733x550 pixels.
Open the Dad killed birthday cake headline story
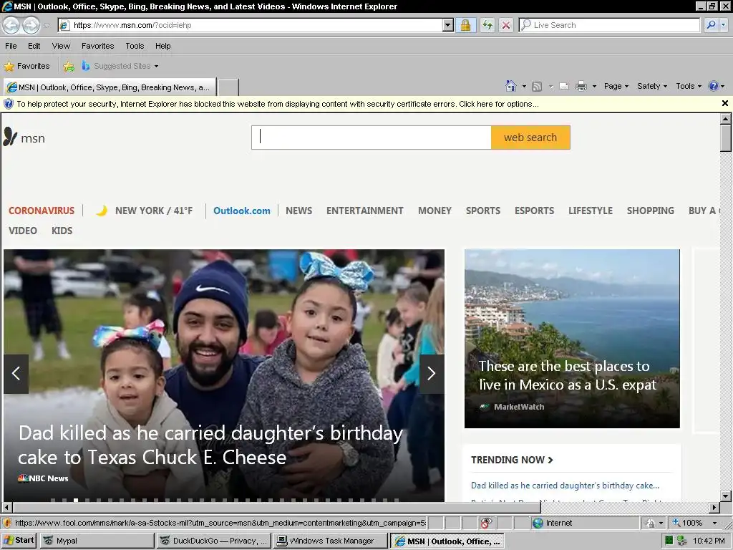210,445
